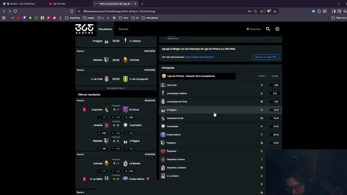Open the 'streaming' bookmarks folder
Viewport: 347px width, 195px height.
point(72,18)
